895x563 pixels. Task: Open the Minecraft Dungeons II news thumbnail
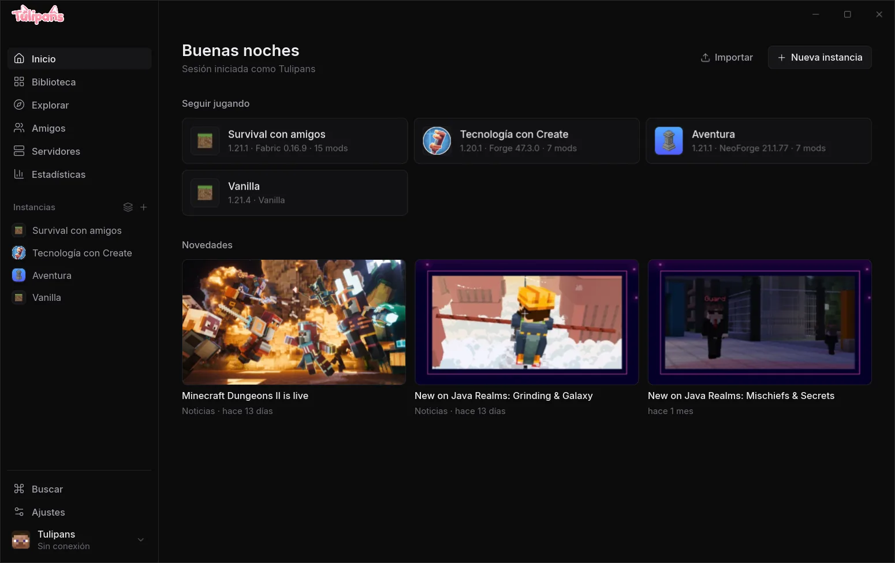pyautogui.click(x=294, y=322)
